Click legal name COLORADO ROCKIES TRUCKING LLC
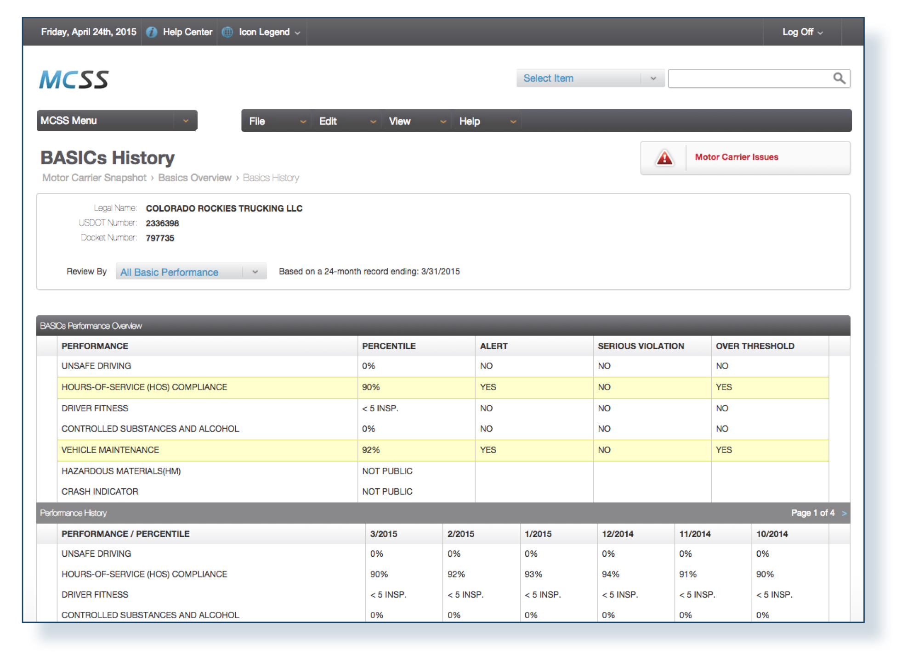This screenshot has width=919, height=660. (224, 209)
